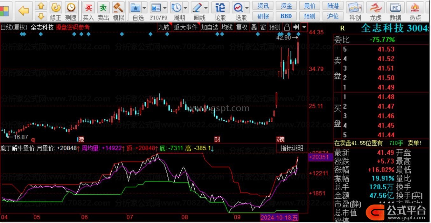The width and height of the screenshot is (431, 223).
Task: Go back with the yellow left arrow
Action: [x=24, y=11]
